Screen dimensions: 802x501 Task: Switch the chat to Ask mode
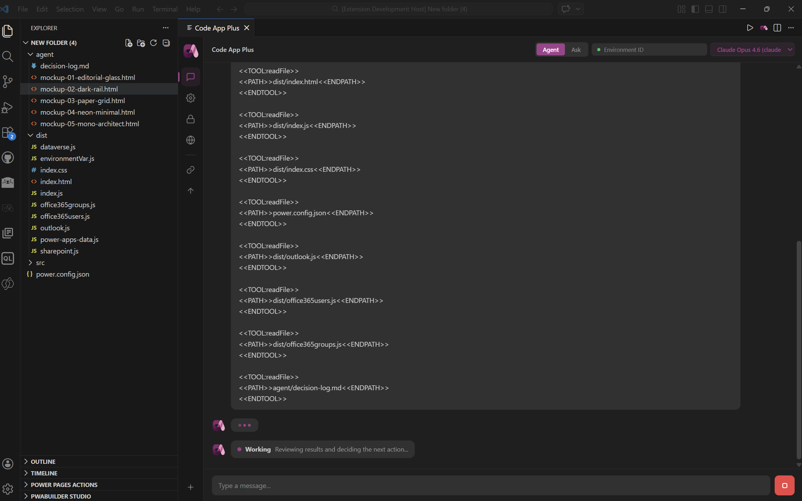click(576, 49)
